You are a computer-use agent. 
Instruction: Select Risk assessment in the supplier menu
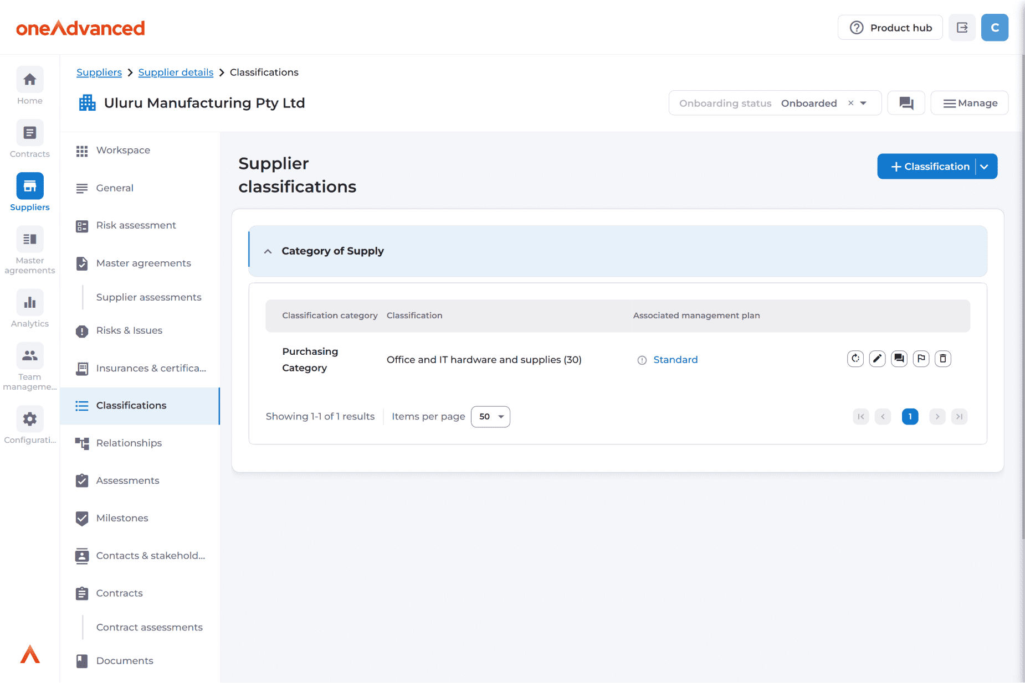[136, 225]
